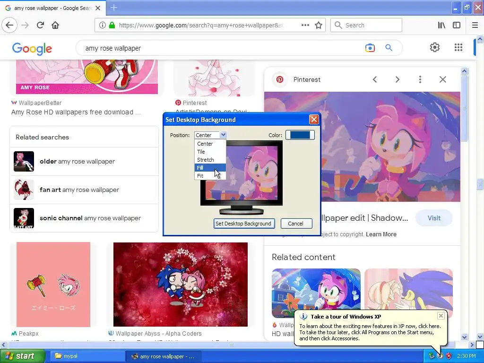Close the Pinterest image preview panel
This screenshot has width=484, height=363.
(442, 79)
